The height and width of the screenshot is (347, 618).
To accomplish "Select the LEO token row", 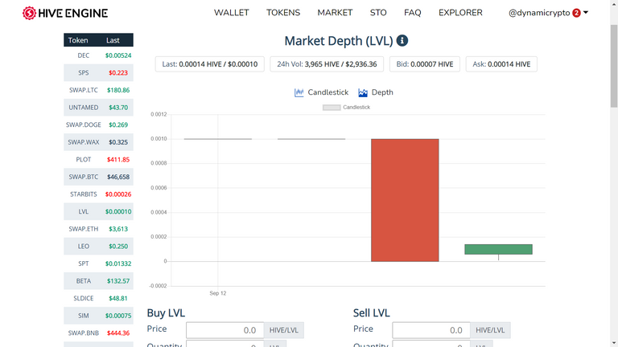I will coord(98,246).
